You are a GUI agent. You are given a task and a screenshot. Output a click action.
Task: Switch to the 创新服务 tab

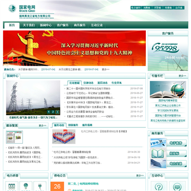[x=73, y=125]
